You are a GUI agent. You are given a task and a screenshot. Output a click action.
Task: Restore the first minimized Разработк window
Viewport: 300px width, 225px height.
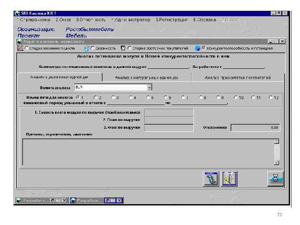[52, 200]
